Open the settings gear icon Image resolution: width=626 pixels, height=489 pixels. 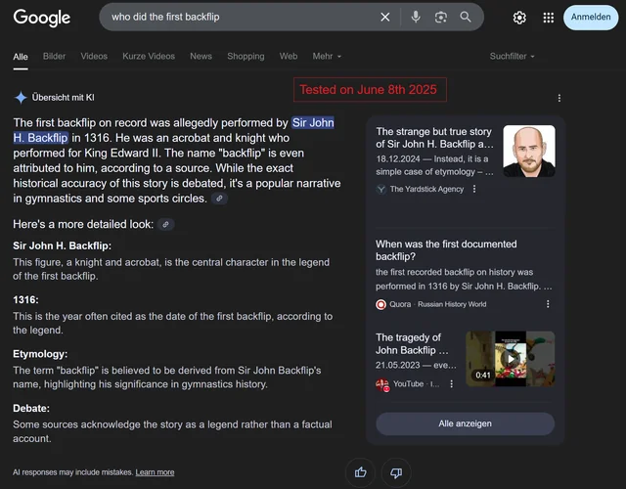click(519, 18)
